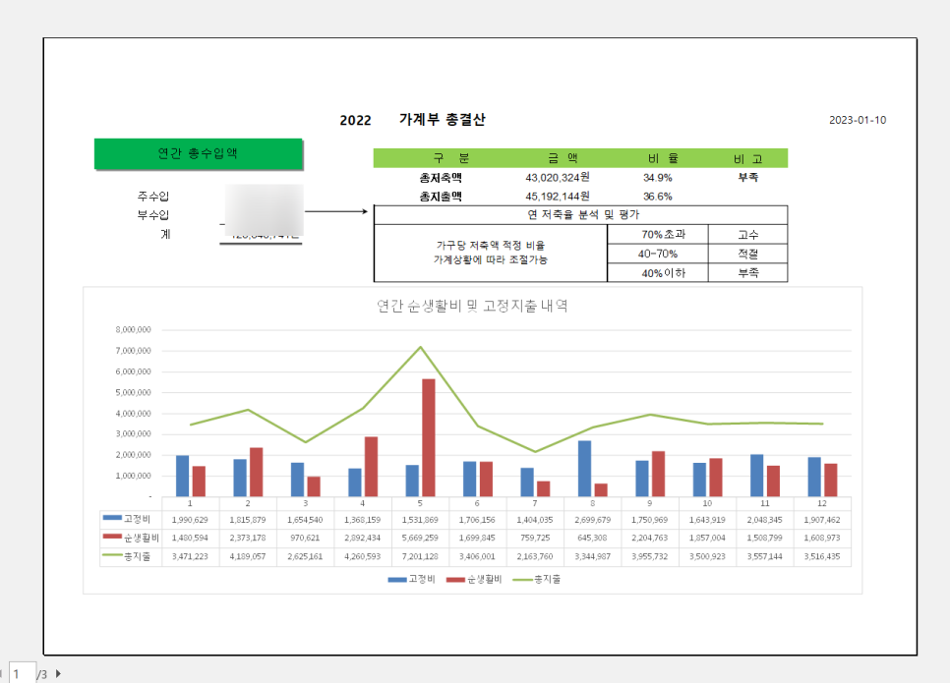
Task: Go to the next preview page arrow
Action: tap(58, 673)
